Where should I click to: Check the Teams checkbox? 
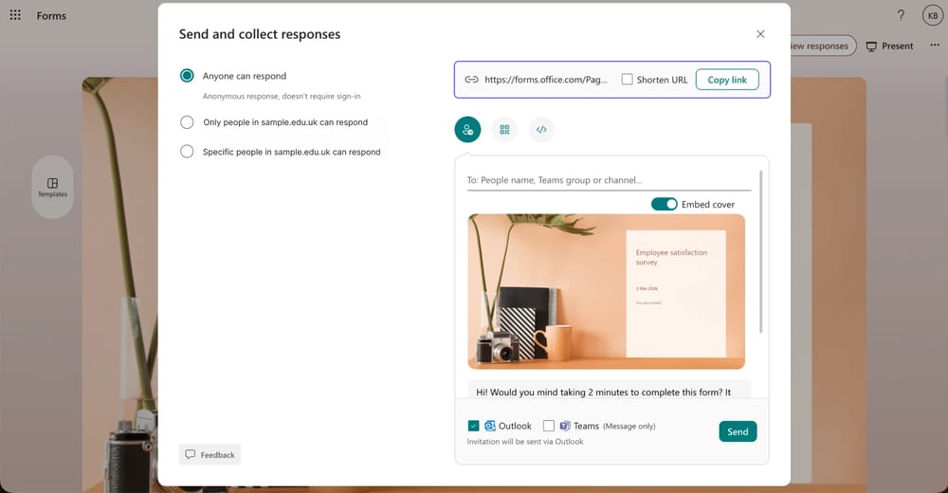click(x=549, y=427)
